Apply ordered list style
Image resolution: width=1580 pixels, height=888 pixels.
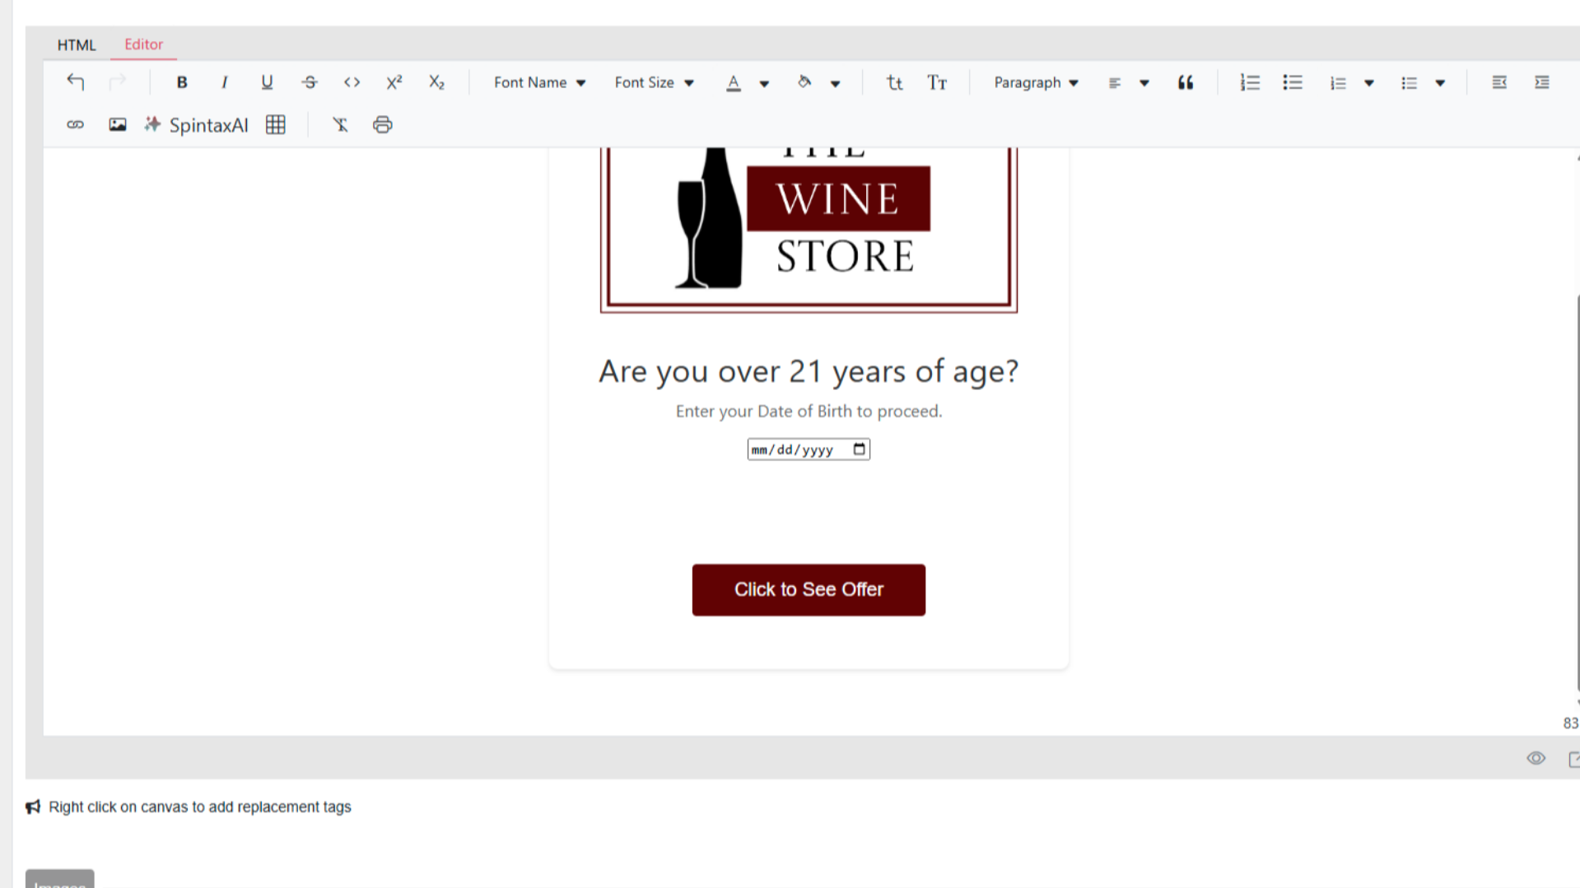click(x=1339, y=83)
